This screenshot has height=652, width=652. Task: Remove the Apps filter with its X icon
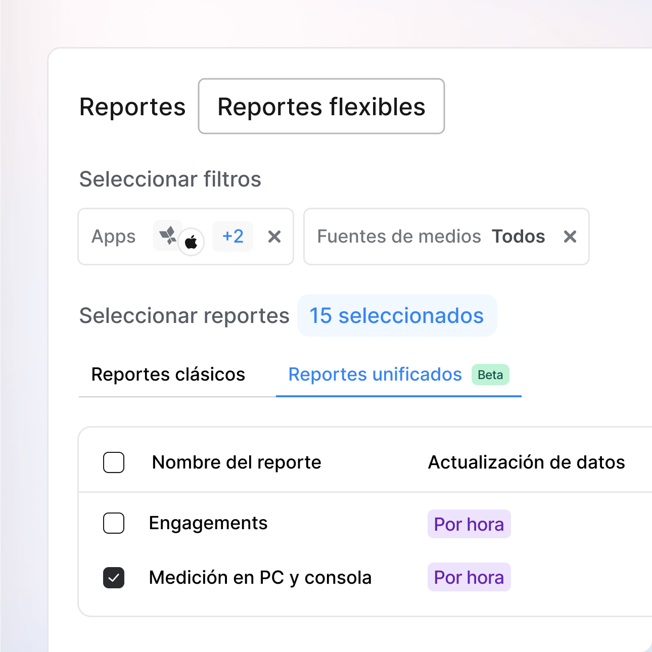[x=274, y=237]
